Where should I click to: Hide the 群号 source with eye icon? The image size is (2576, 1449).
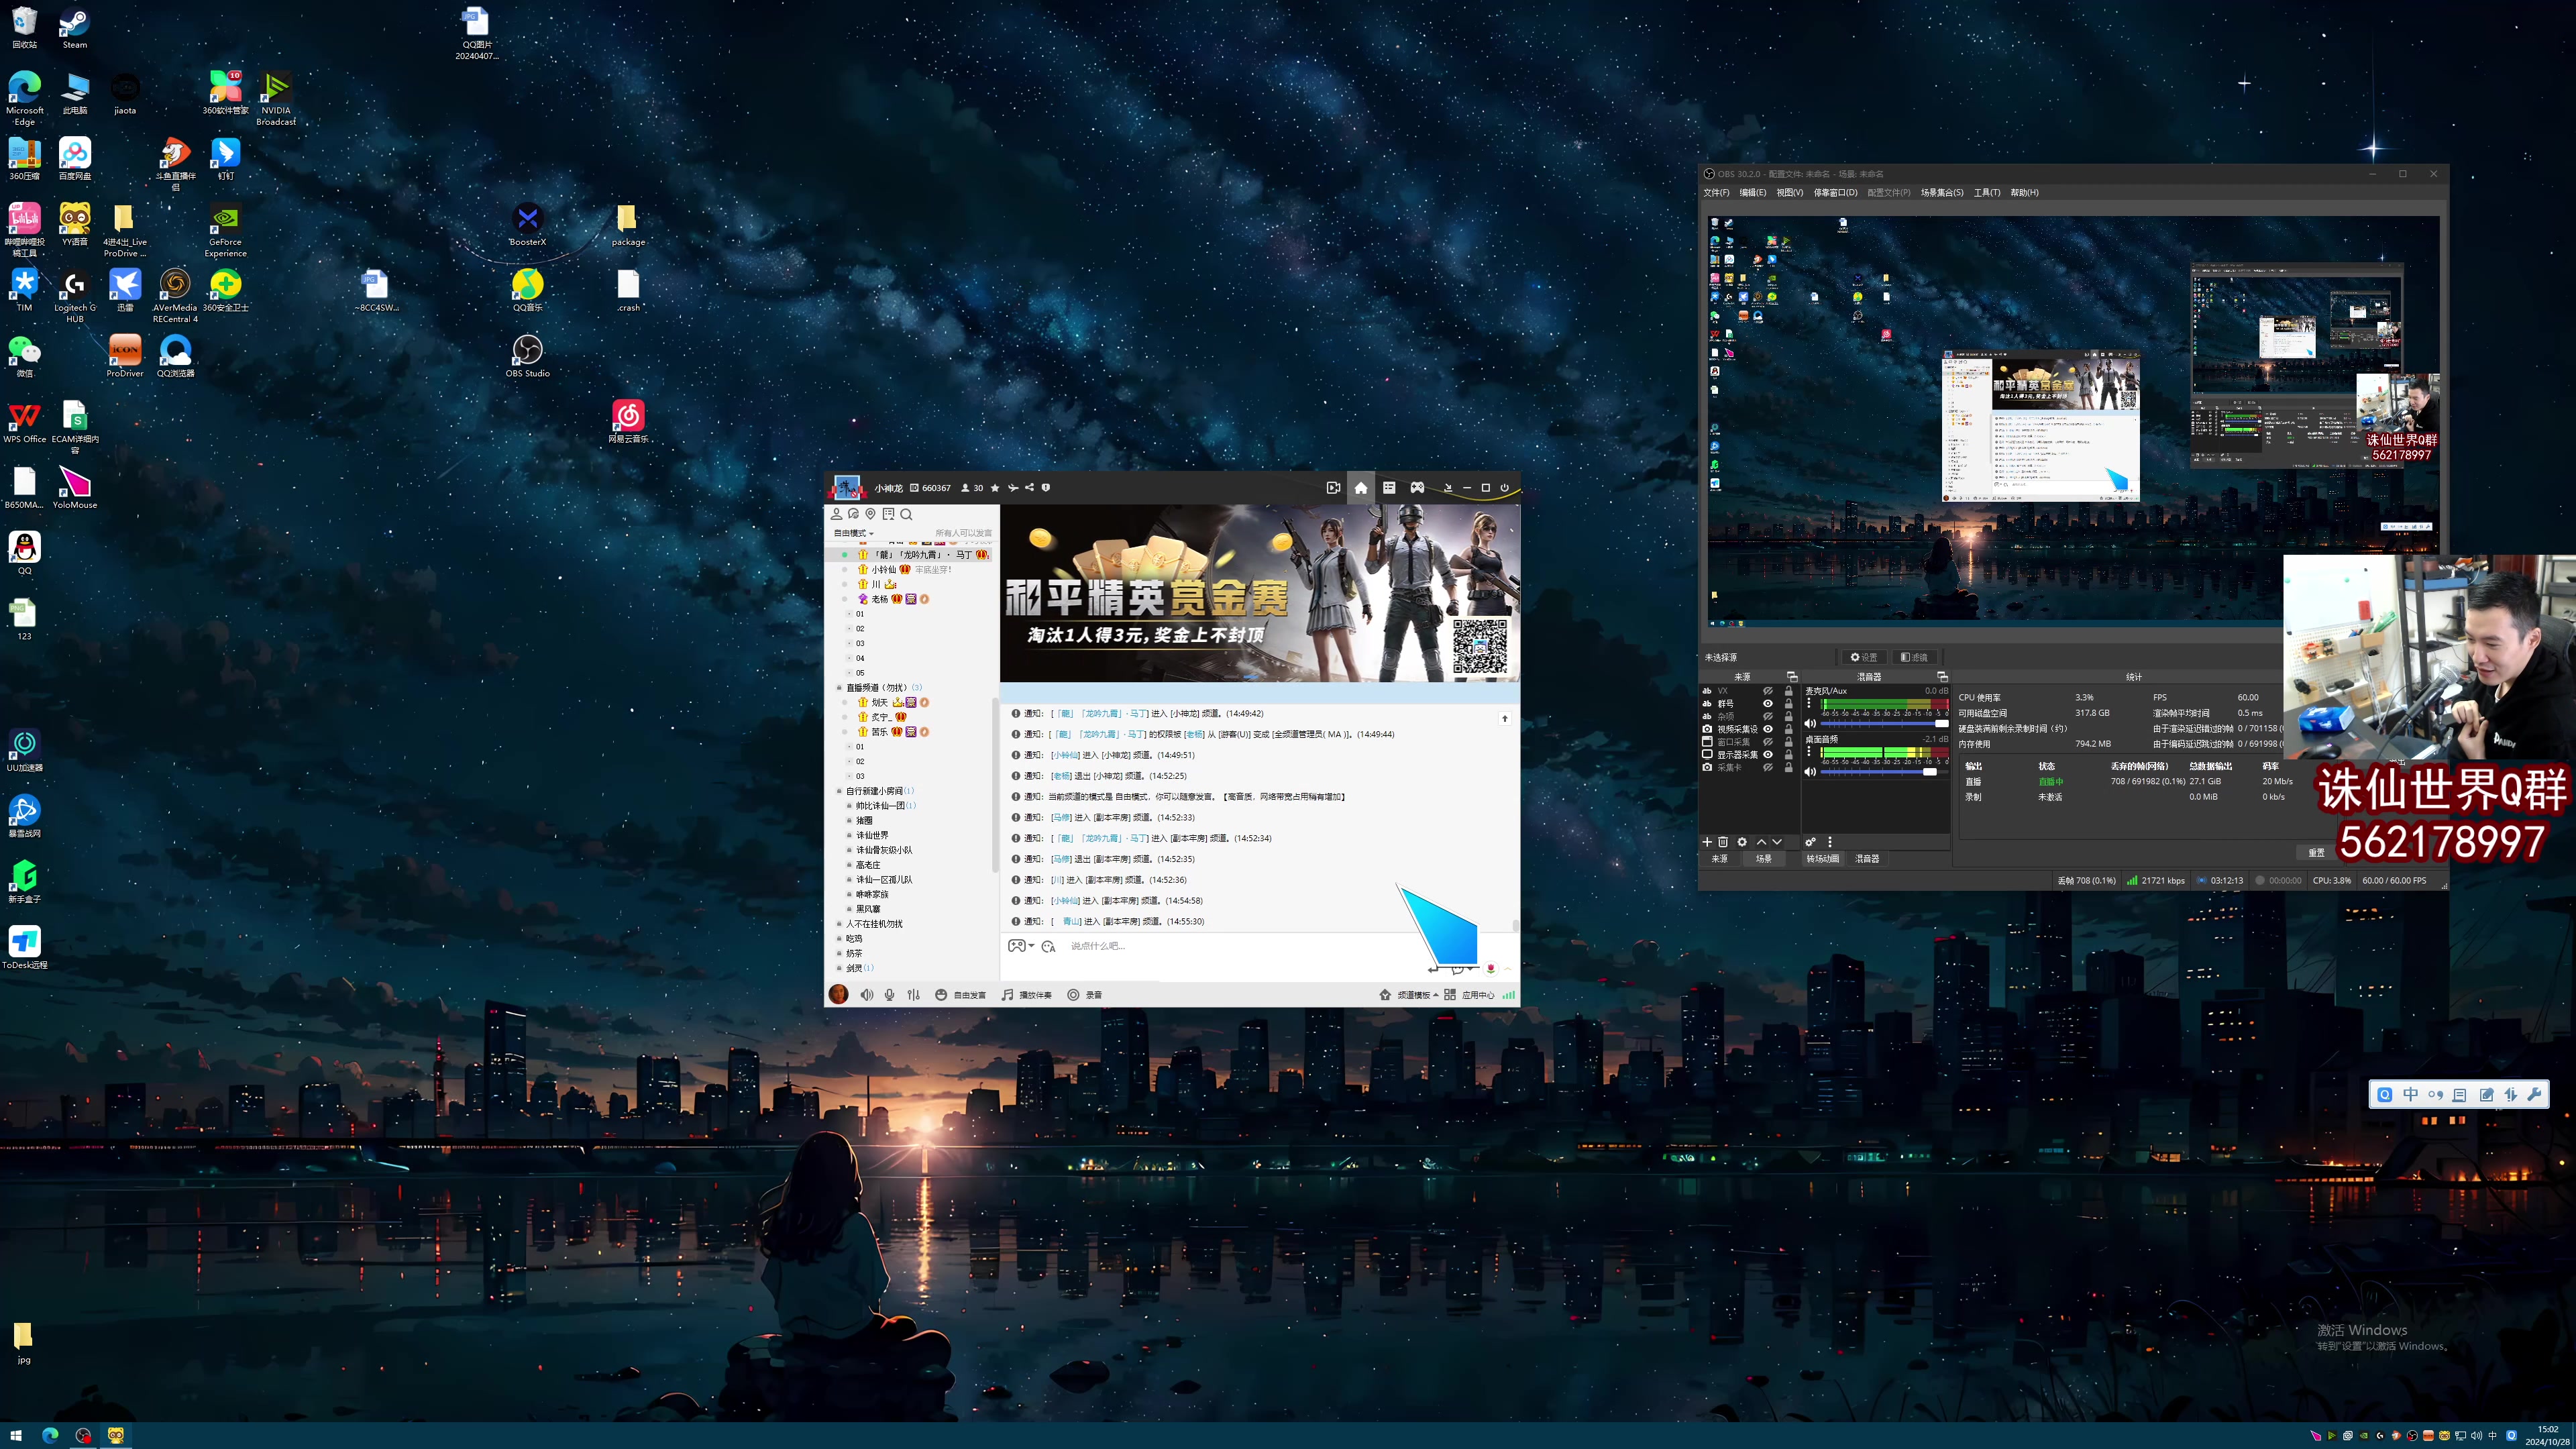(1768, 704)
